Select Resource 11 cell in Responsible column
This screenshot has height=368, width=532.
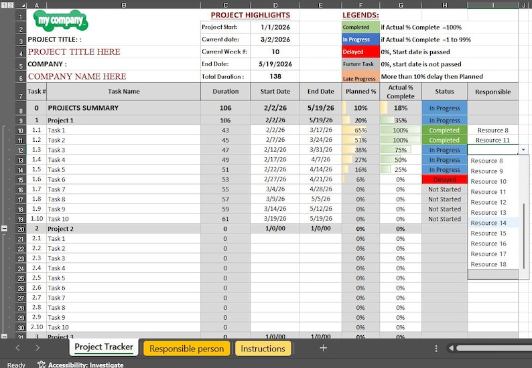coord(492,140)
